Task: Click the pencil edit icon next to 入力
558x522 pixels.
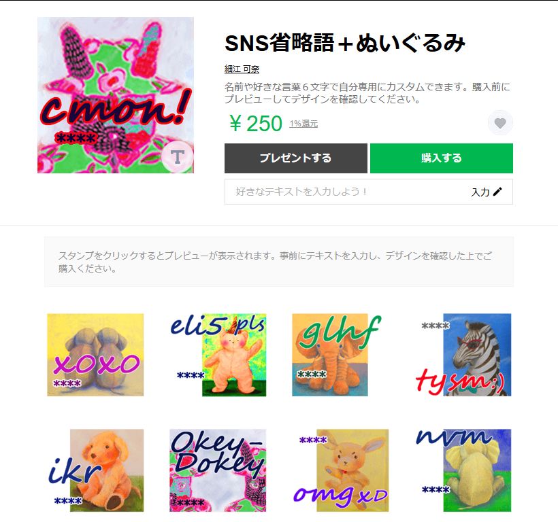Action: click(497, 192)
